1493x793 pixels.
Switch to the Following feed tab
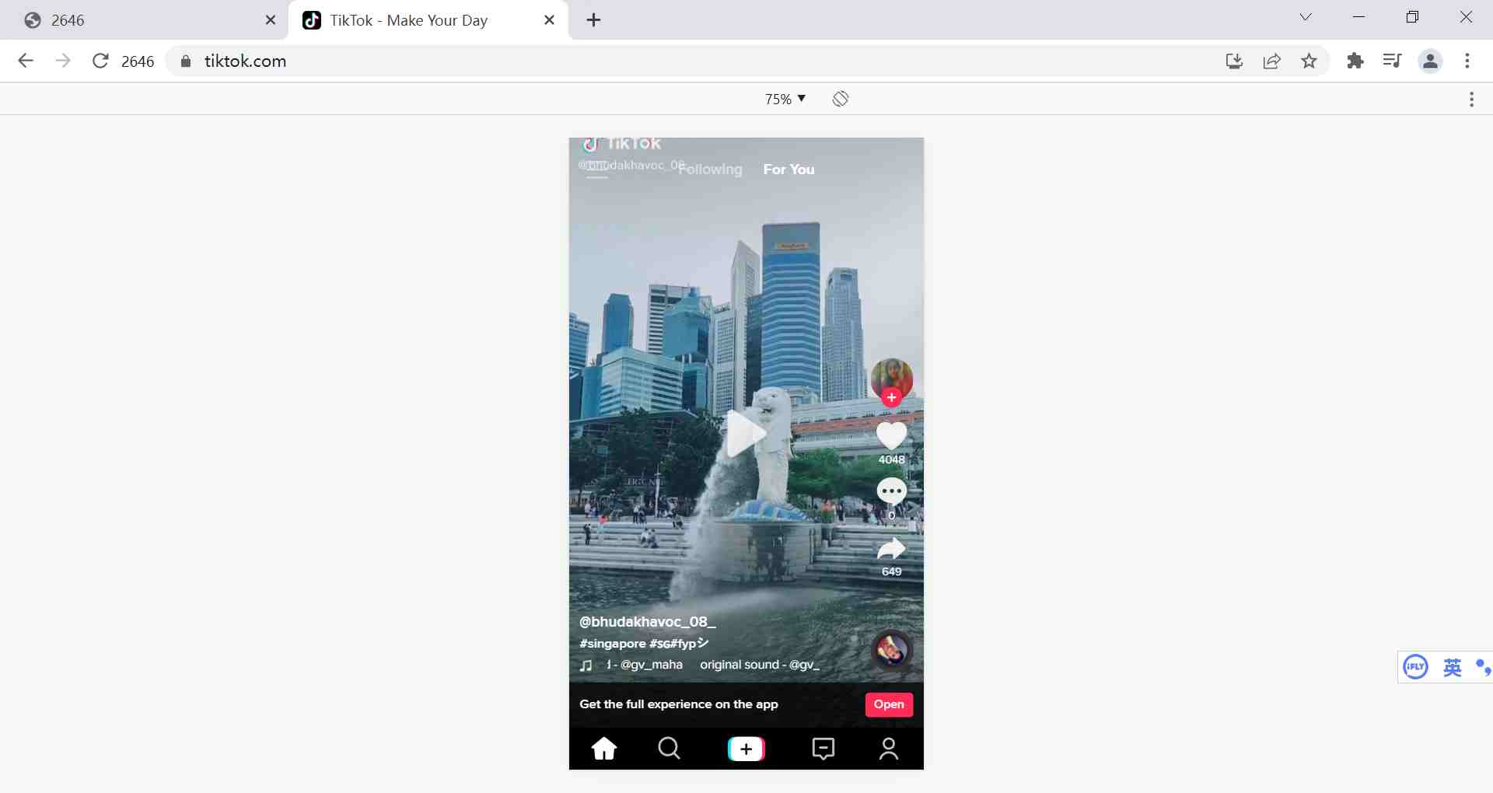coord(711,169)
